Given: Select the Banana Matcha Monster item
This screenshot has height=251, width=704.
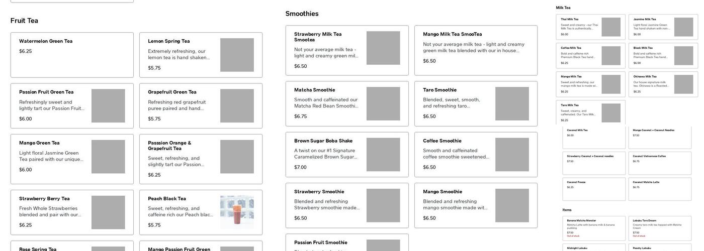Looking at the screenshot, I should (594, 228).
